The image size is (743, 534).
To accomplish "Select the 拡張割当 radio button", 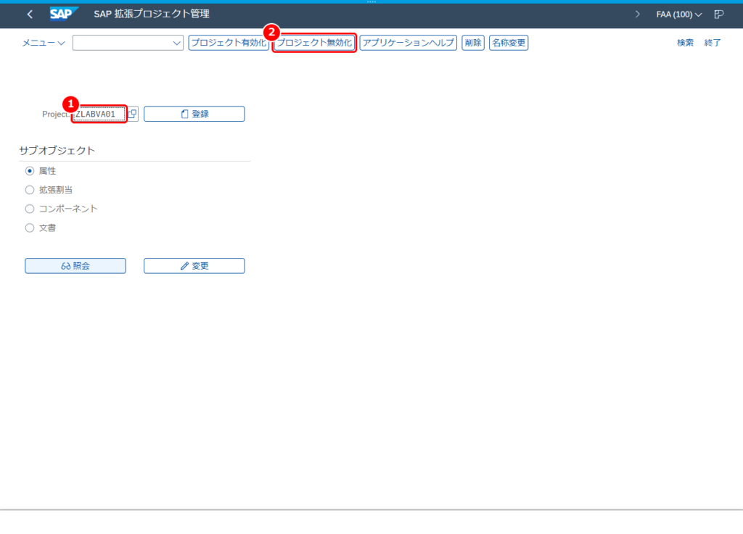I will tap(30, 190).
